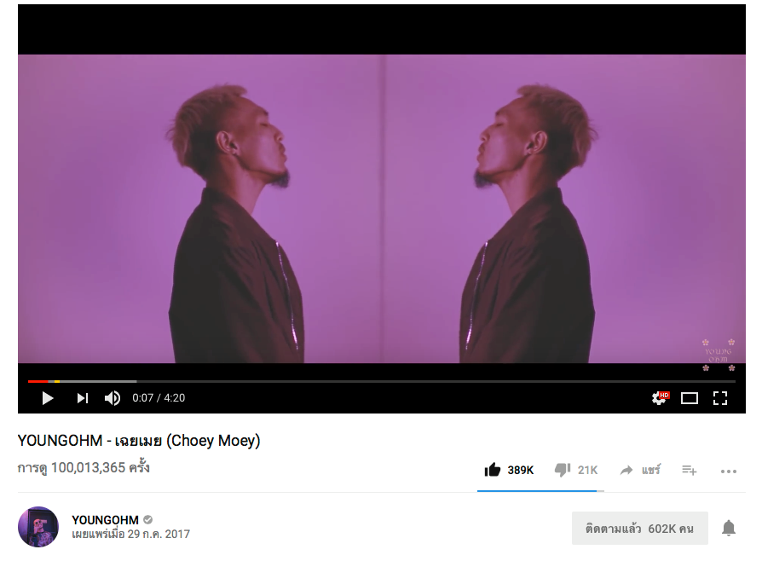
Task: Switch to theater mode view
Action: pyautogui.click(x=689, y=398)
